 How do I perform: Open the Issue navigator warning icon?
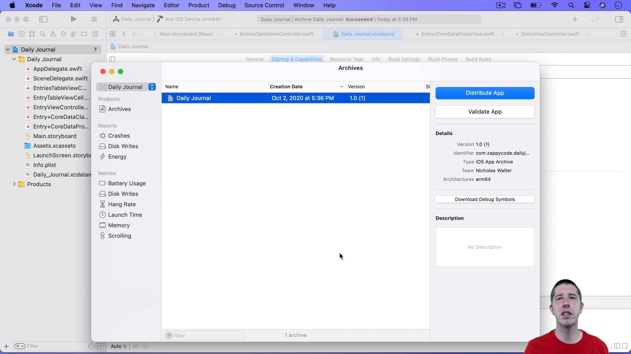tap(53, 34)
